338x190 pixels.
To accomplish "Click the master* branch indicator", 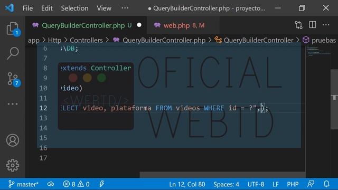I will (23, 184).
